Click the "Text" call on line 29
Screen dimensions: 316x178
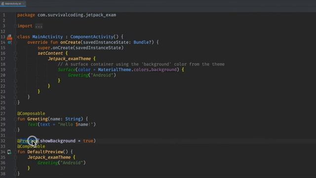click(x=33, y=125)
